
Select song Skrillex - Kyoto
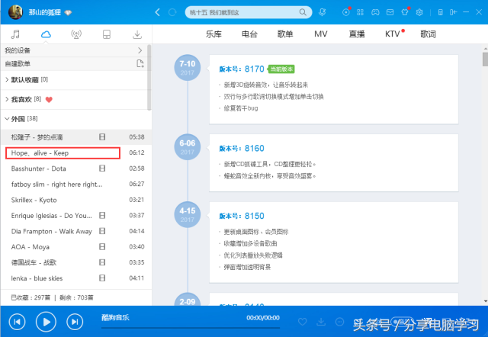coord(76,200)
